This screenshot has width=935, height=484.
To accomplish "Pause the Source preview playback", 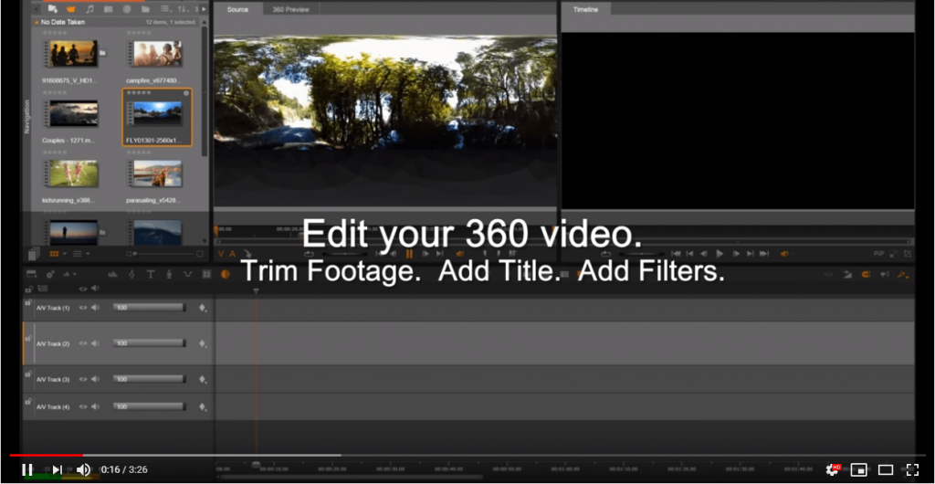I will coord(409,254).
